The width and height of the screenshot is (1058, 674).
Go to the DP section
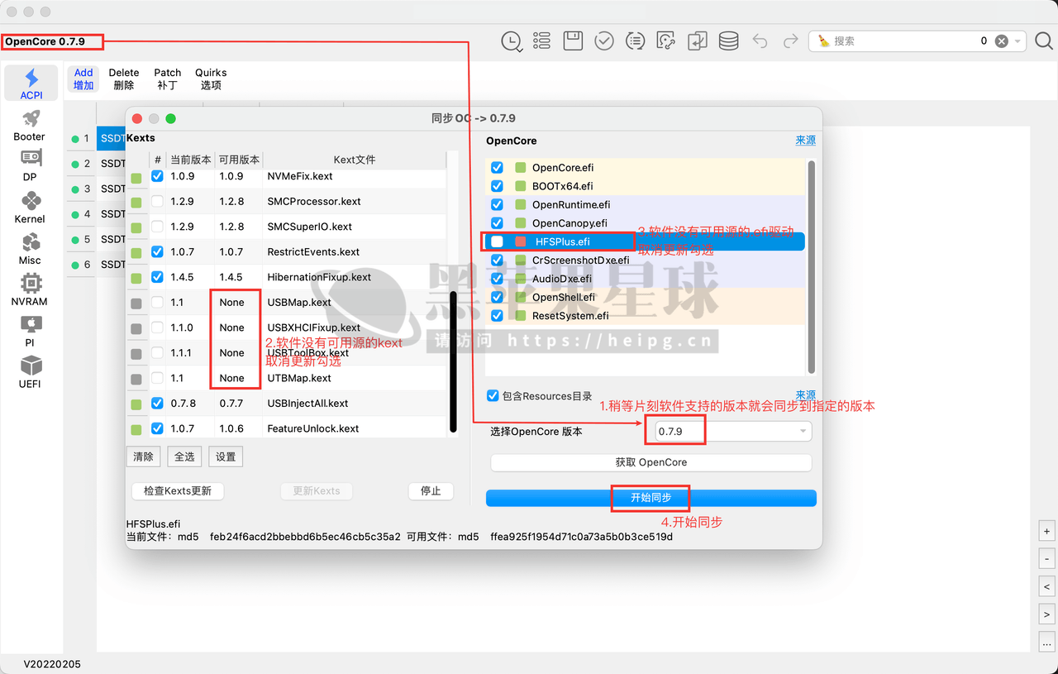(30, 166)
